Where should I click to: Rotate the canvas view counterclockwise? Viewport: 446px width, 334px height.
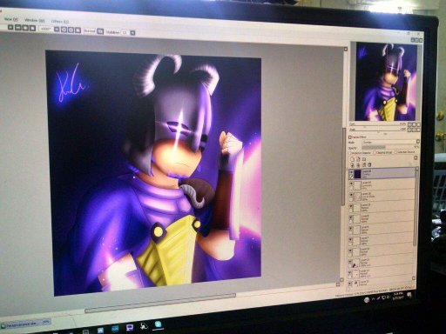tap(64, 30)
